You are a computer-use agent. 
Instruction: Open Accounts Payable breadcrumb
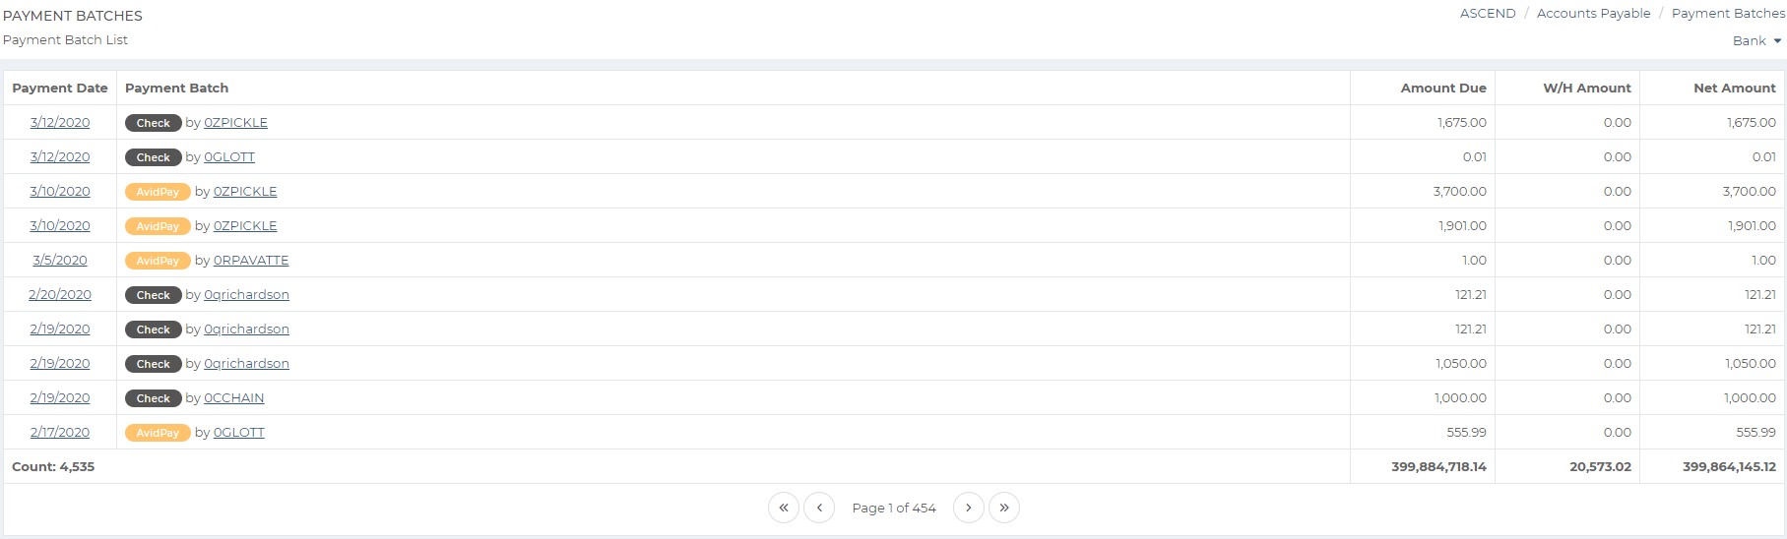coord(1593,13)
